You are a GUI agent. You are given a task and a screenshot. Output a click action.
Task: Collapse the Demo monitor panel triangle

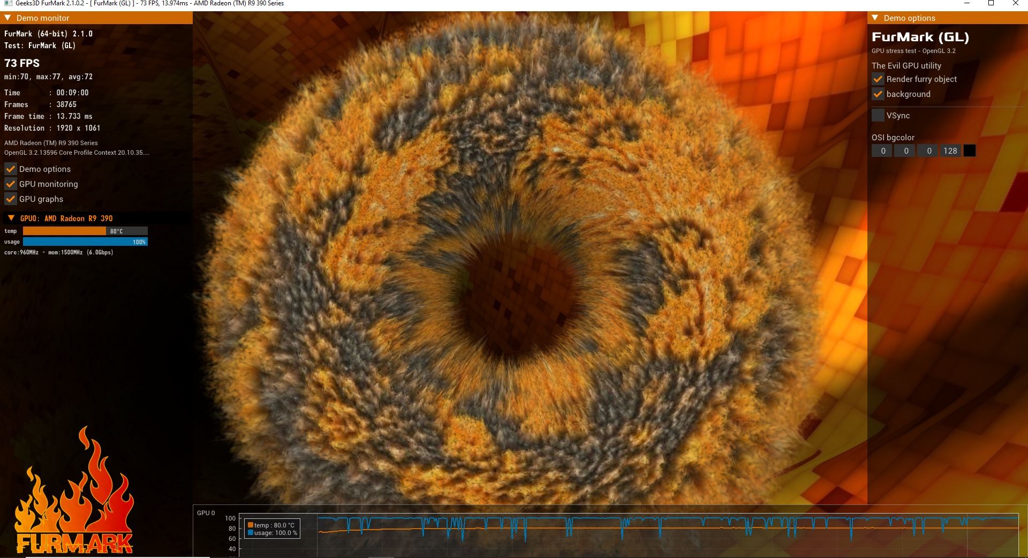coord(8,18)
